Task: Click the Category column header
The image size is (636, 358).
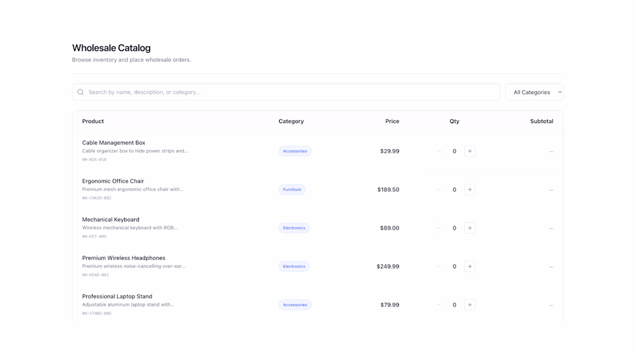Action: click(291, 121)
